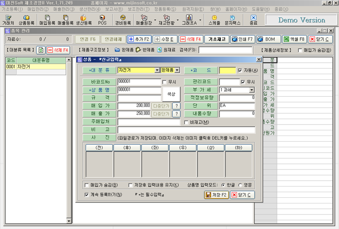This screenshot has height=229, width=339.
Task: Expand 완제품 type dropdown
Action: point(177,70)
